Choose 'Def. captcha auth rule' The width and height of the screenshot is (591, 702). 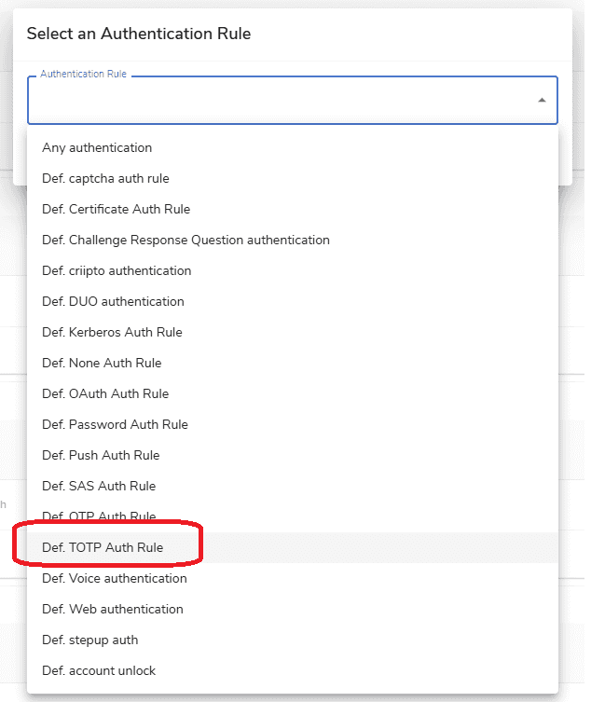click(105, 178)
